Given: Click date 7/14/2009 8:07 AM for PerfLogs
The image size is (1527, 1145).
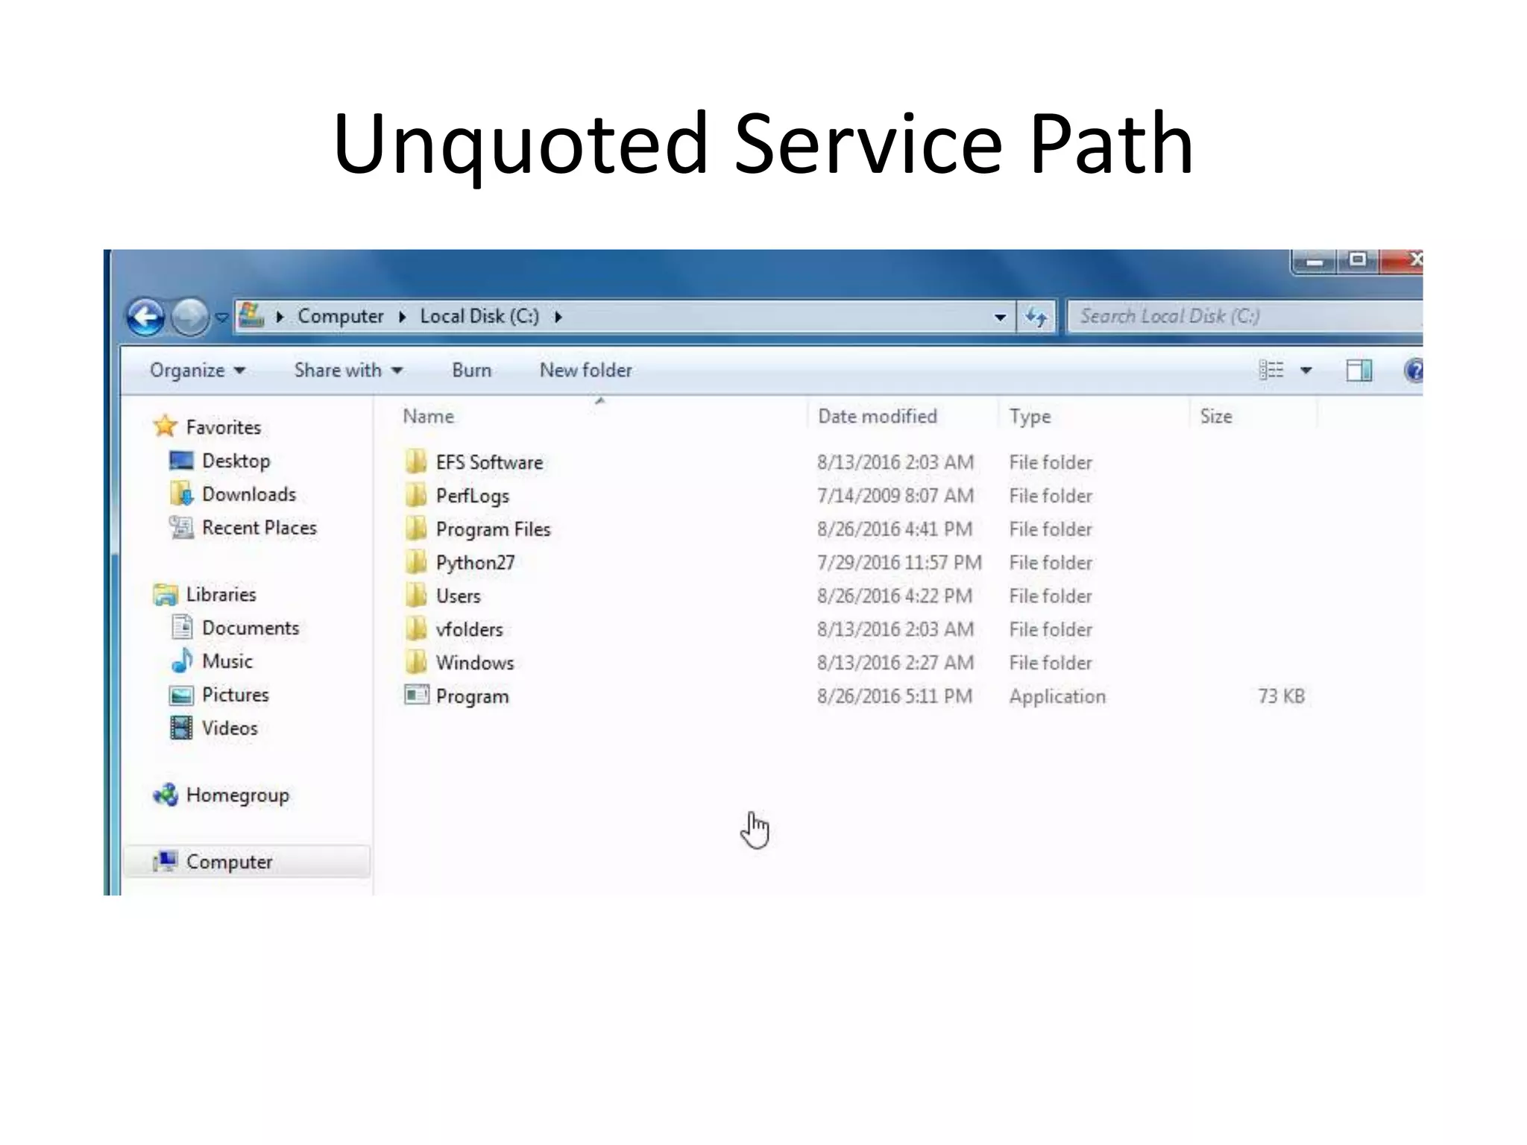Looking at the screenshot, I should pos(895,496).
